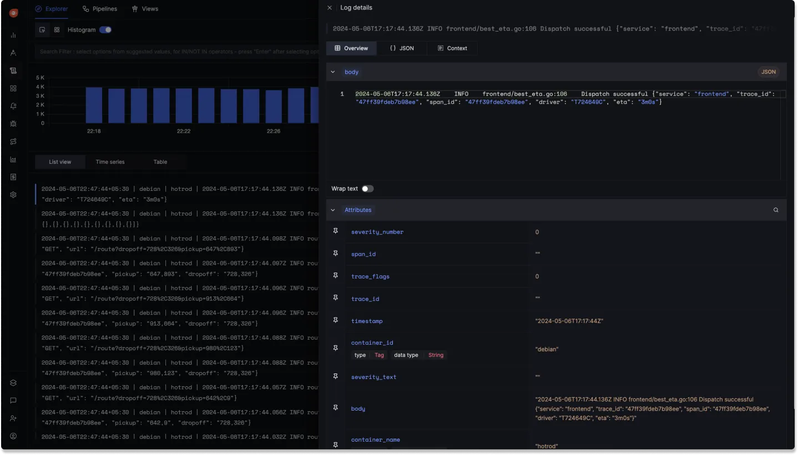The width and height of the screenshot is (798, 455).
Task: Pin the trace_id attribute
Action: 335,297
